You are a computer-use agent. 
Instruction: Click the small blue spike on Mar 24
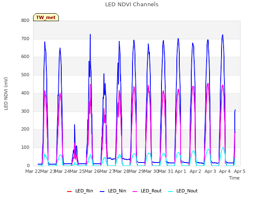75,125
